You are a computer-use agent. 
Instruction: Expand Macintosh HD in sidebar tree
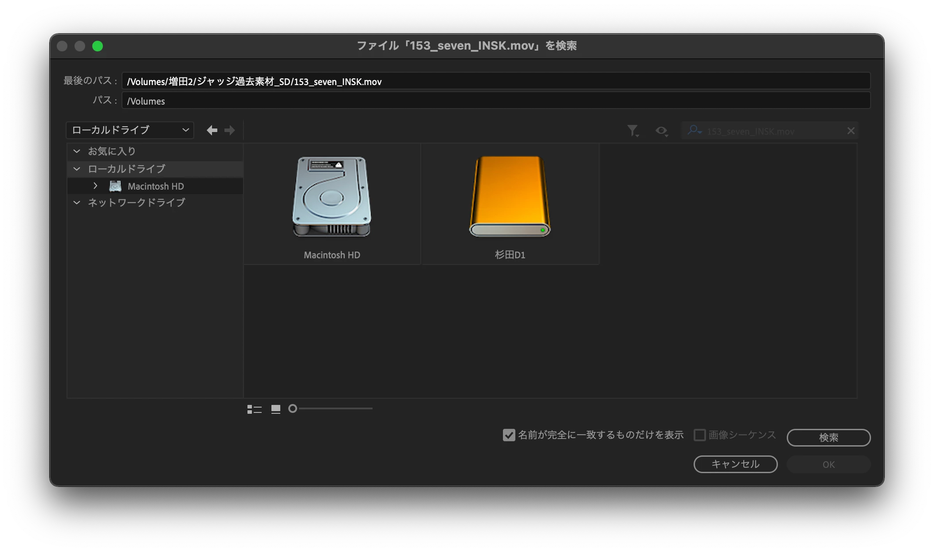(x=95, y=186)
